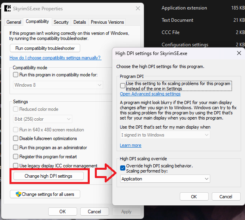Select the Application extension row in file list
Image resolution: width=245 pixels, height=220 pixels.
pyautogui.click(x=203, y=8)
